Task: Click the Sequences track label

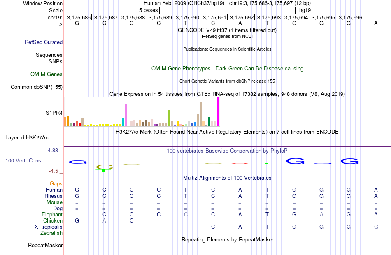Action: pyautogui.click(x=49, y=55)
